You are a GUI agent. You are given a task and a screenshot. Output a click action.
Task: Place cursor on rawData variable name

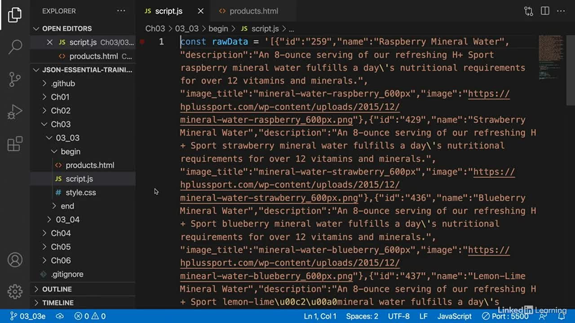pyautogui.click(x=230, y=42)
